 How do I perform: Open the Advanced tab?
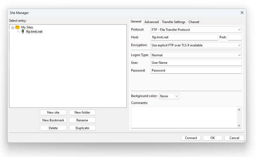pos(151,22)
